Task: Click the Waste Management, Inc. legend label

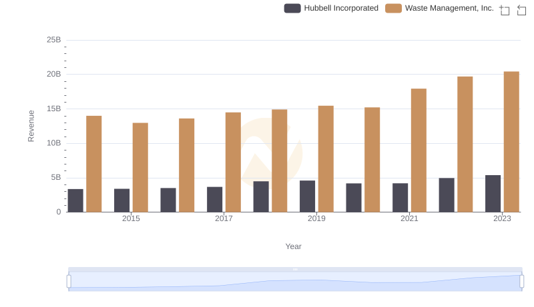Action: point(449,8)
